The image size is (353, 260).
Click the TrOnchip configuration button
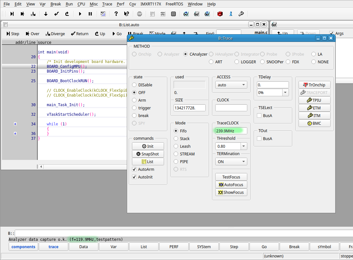(x=314, y=85)
